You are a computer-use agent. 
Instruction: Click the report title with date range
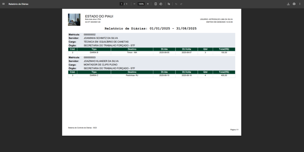[150, 29]
